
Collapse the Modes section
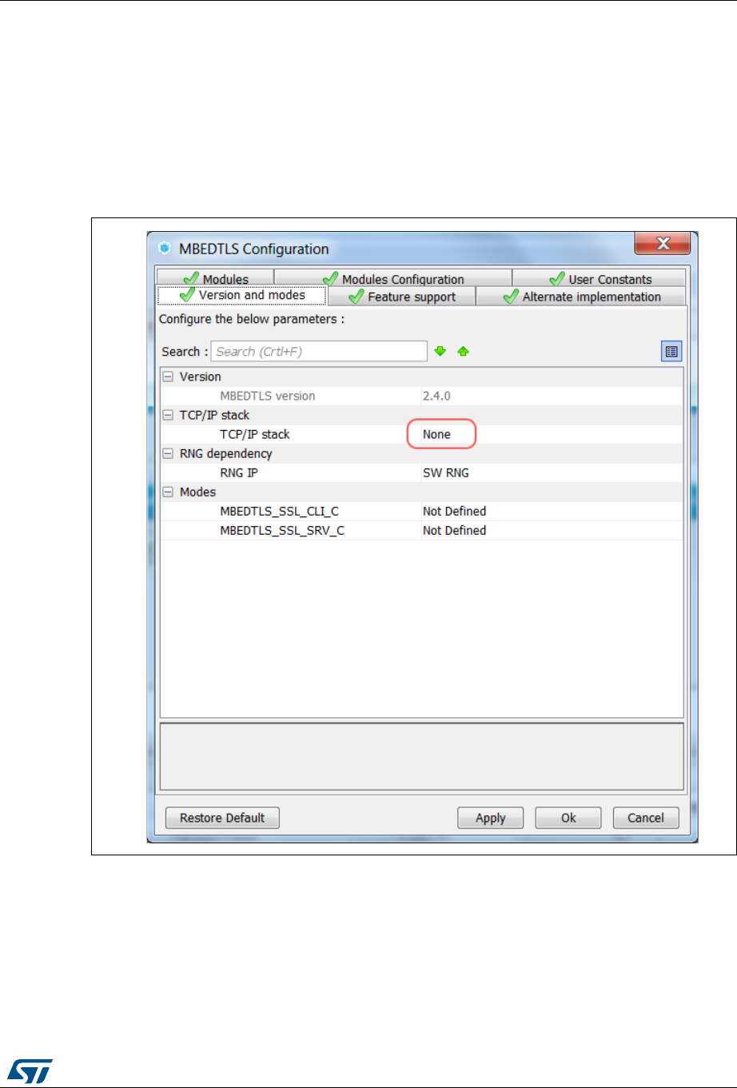168,492
